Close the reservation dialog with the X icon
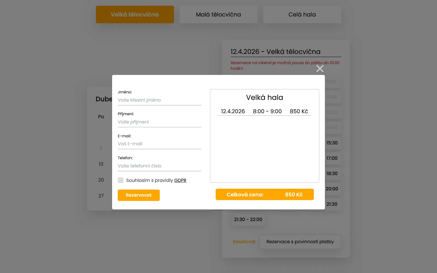The height and width of the screenshot is (273, 437). click(320, 69)
